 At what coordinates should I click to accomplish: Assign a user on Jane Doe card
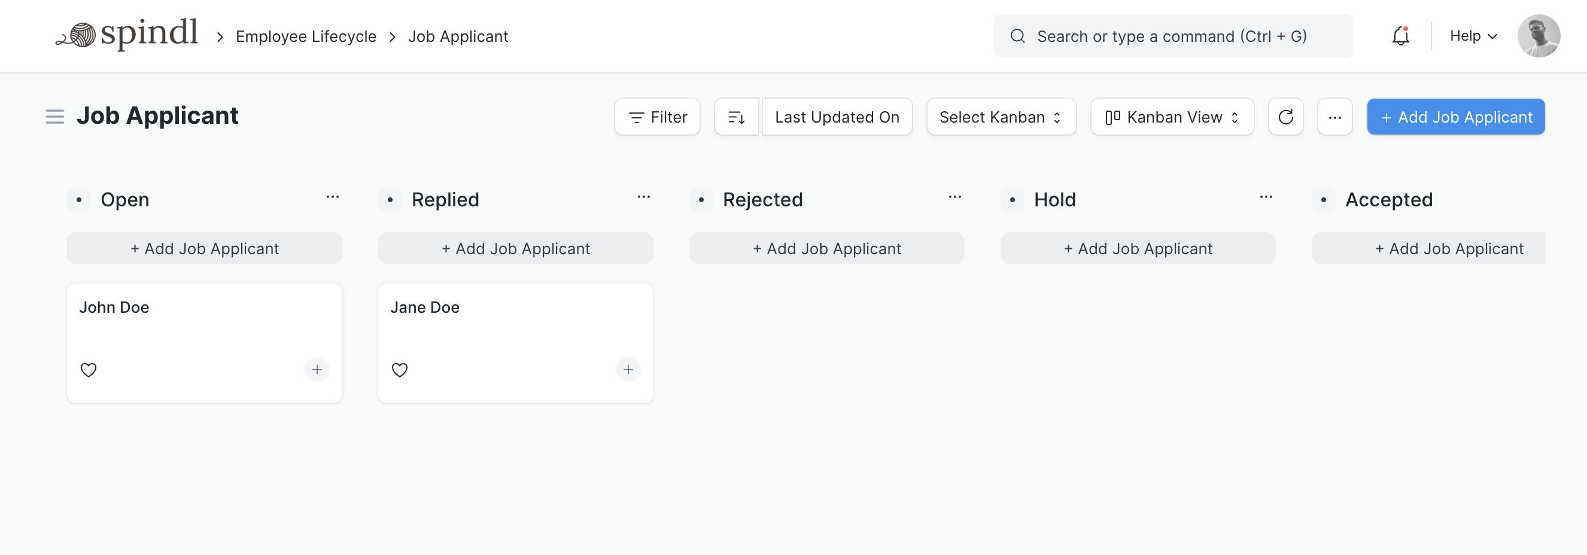(x=628, y=370)
